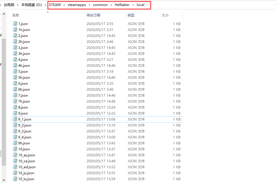Click the 2.json file icon
Image resolution: width=276 pixels, height=189 pixels.
(15, 36)
